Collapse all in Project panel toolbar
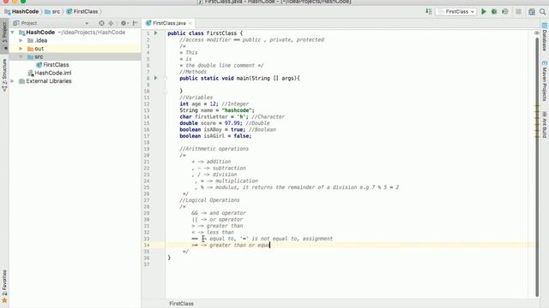The width and height of the screenshot is (549, 308). pyautogui.click(x=111, y=23)
